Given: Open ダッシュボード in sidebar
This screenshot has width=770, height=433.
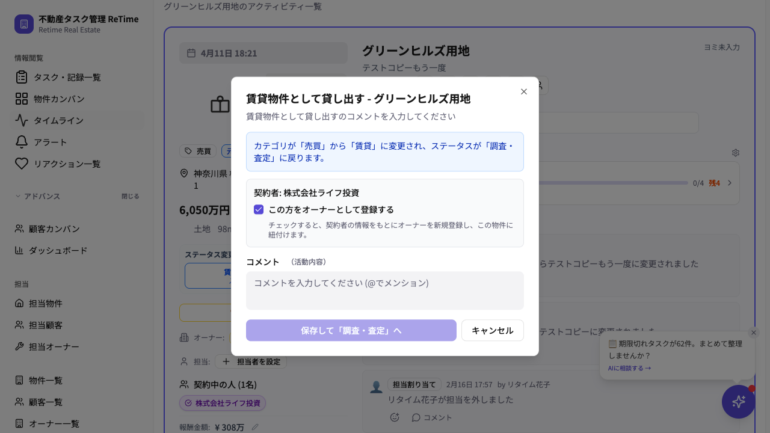Looking at the screenshot, I should (x=77, y=250).
